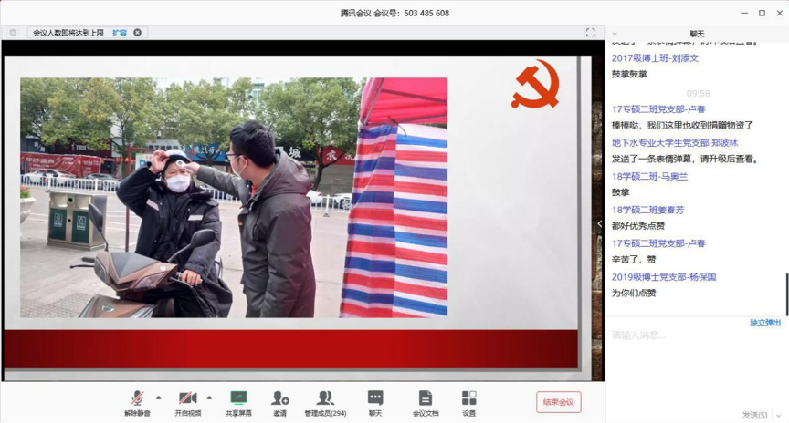Click the Invite (邀请) icon
789x423 pixels.
click(x=279, y=402)
